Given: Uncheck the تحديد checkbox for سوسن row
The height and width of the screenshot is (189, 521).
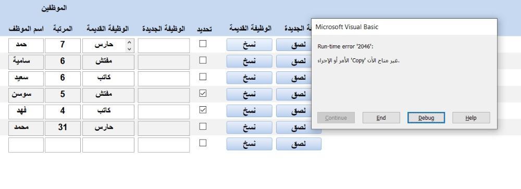Looking at the screenshot, I should pos(203,93).
